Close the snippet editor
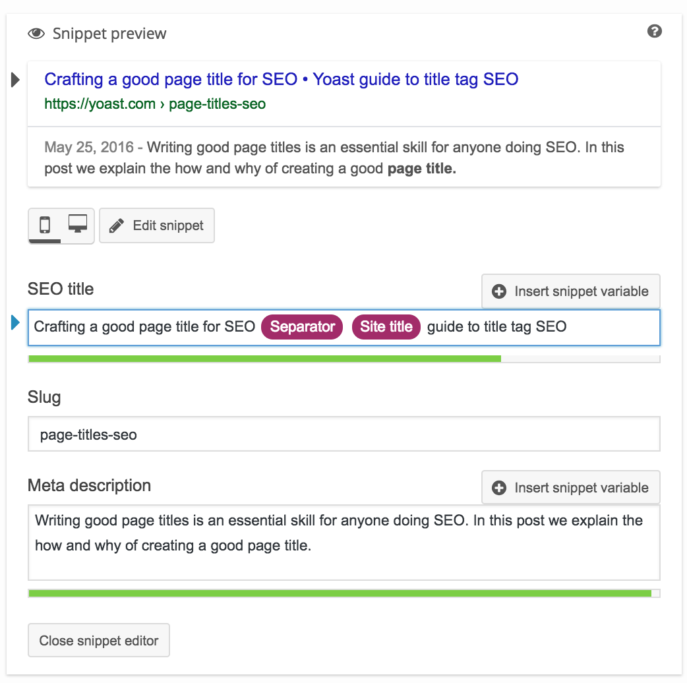Image resolution: width=687 pixels, height=683 pixels. click(x=99, y=640)
